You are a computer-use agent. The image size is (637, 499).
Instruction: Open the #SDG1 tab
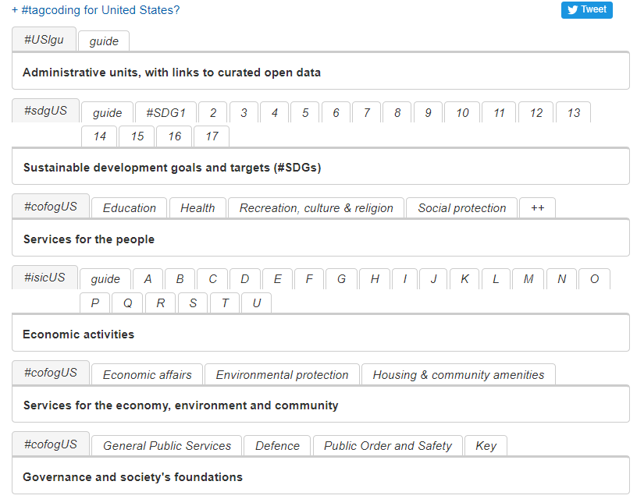(x=165, y=112)
